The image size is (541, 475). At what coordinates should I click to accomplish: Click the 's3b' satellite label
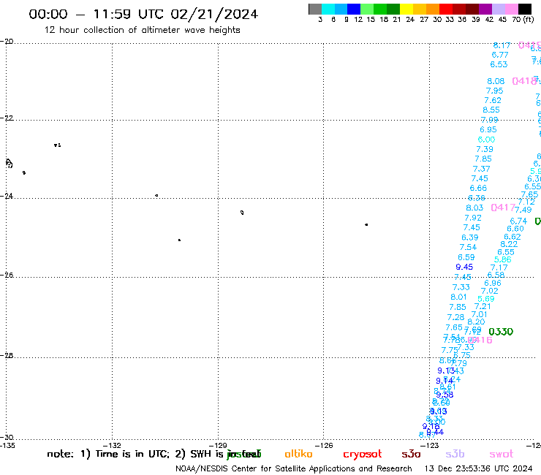coord(455,454)
